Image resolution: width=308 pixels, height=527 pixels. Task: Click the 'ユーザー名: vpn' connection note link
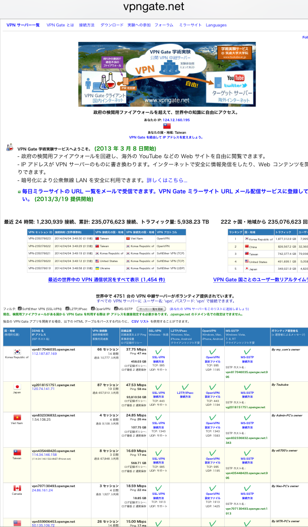(x=167, y=301)
